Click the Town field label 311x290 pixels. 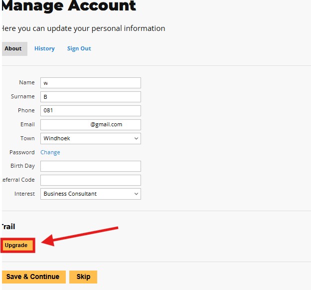point(27,138)
